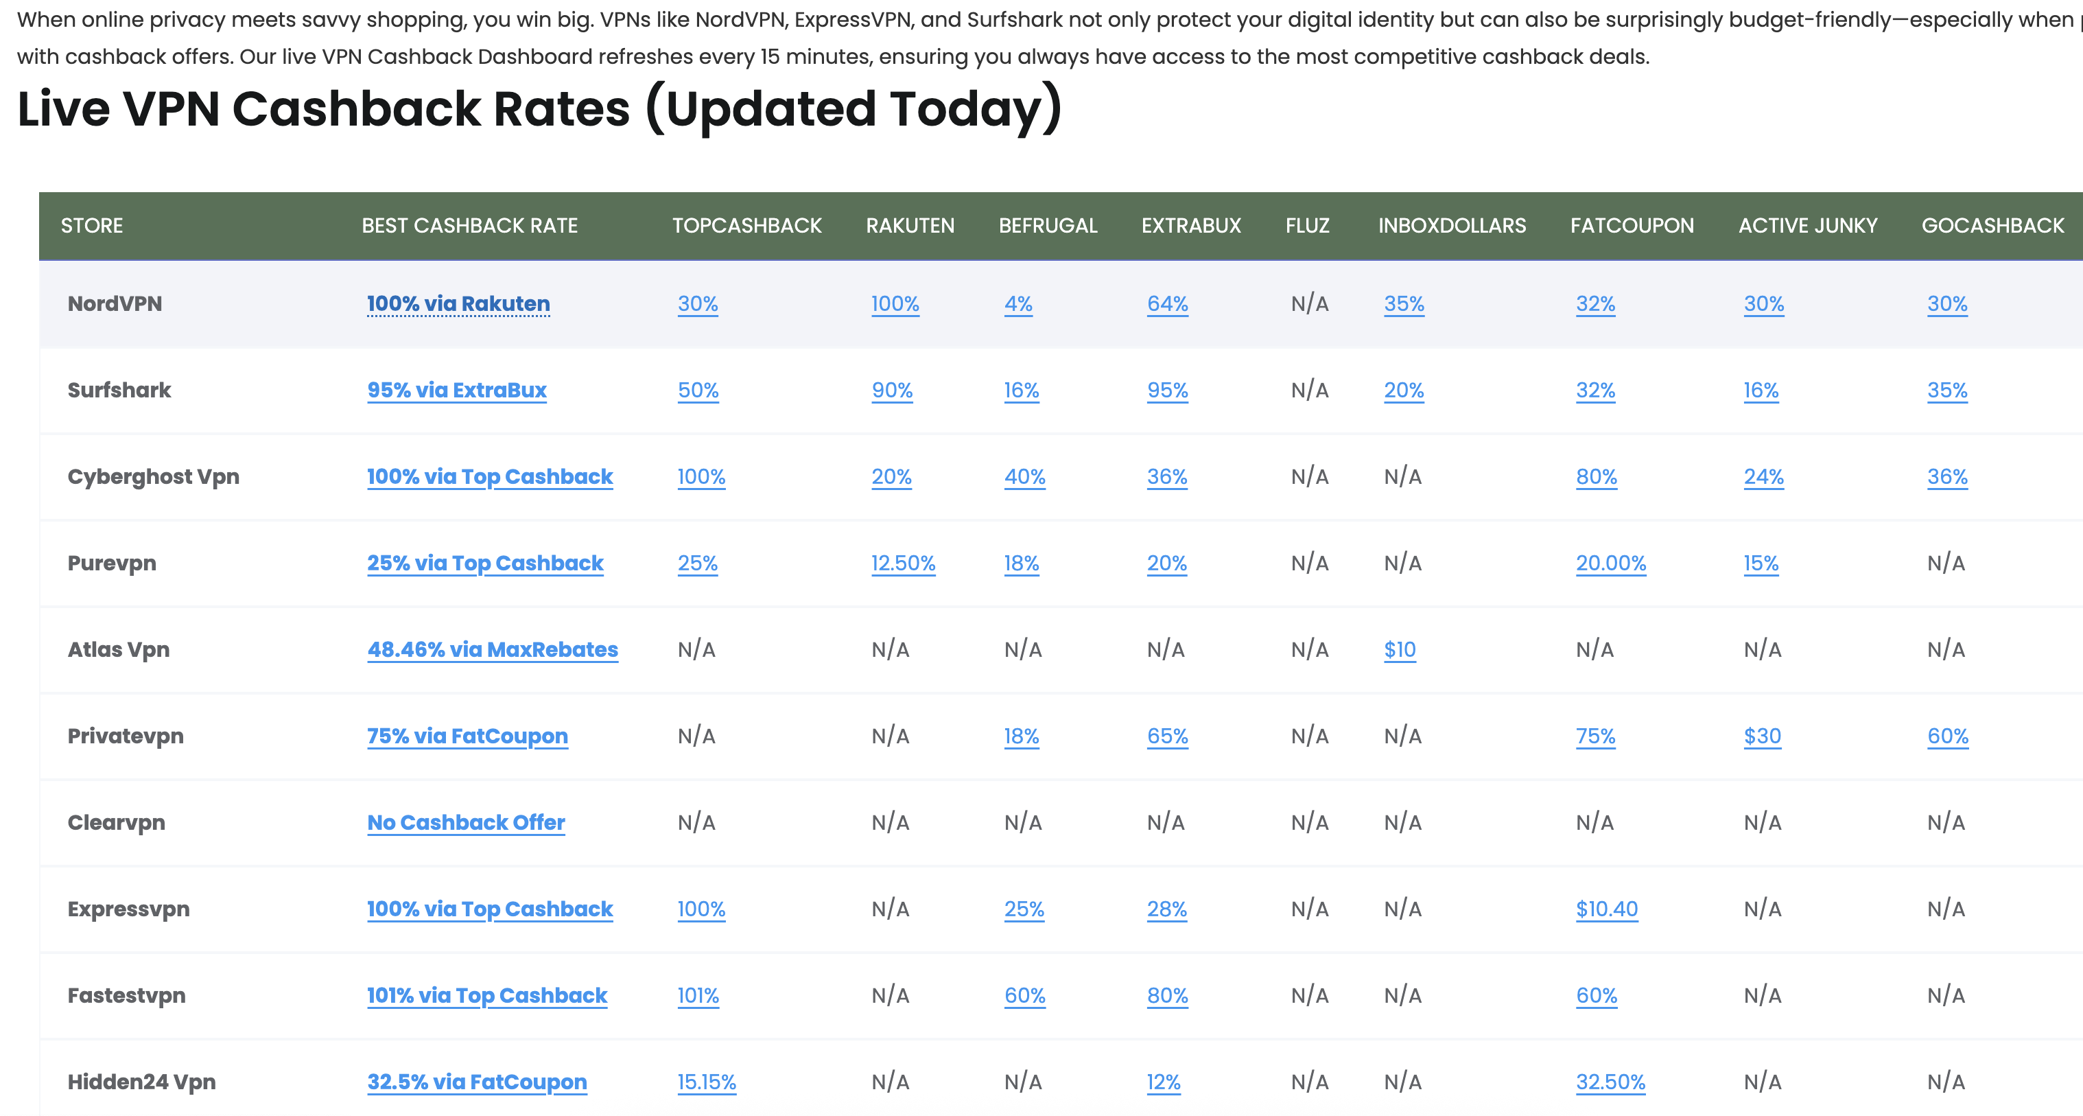Image resolution: width=2083 pixels, height=1116 pixels.
Task: Click NordVPN's 64% ExtraBux rate
Action: pyautogui.click(x=1168, y=304)
